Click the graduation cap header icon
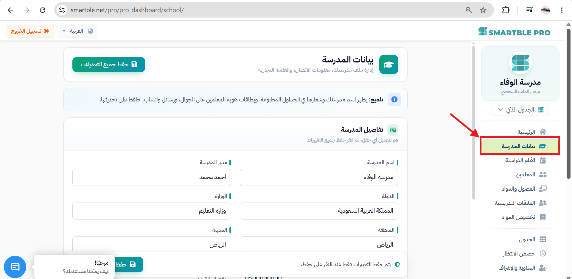572x279 pixels. [389, 64]
